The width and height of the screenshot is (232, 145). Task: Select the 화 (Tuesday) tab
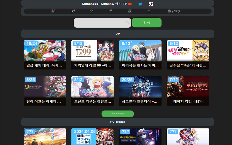coord(73,11)
